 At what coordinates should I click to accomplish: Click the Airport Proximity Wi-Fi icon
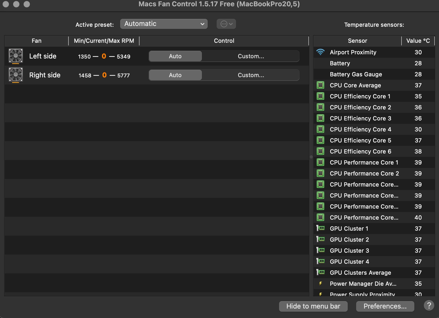pos(320,52)
